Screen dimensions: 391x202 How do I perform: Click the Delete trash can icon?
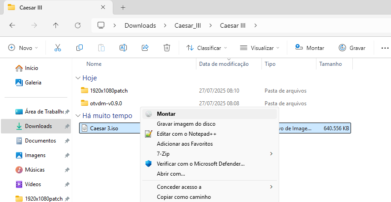coord(167,48)
